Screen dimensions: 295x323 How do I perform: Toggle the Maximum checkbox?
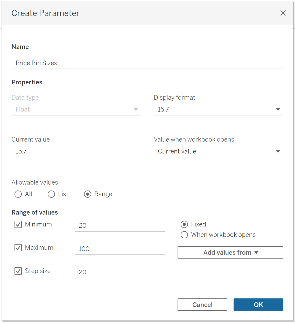(18, 248)
